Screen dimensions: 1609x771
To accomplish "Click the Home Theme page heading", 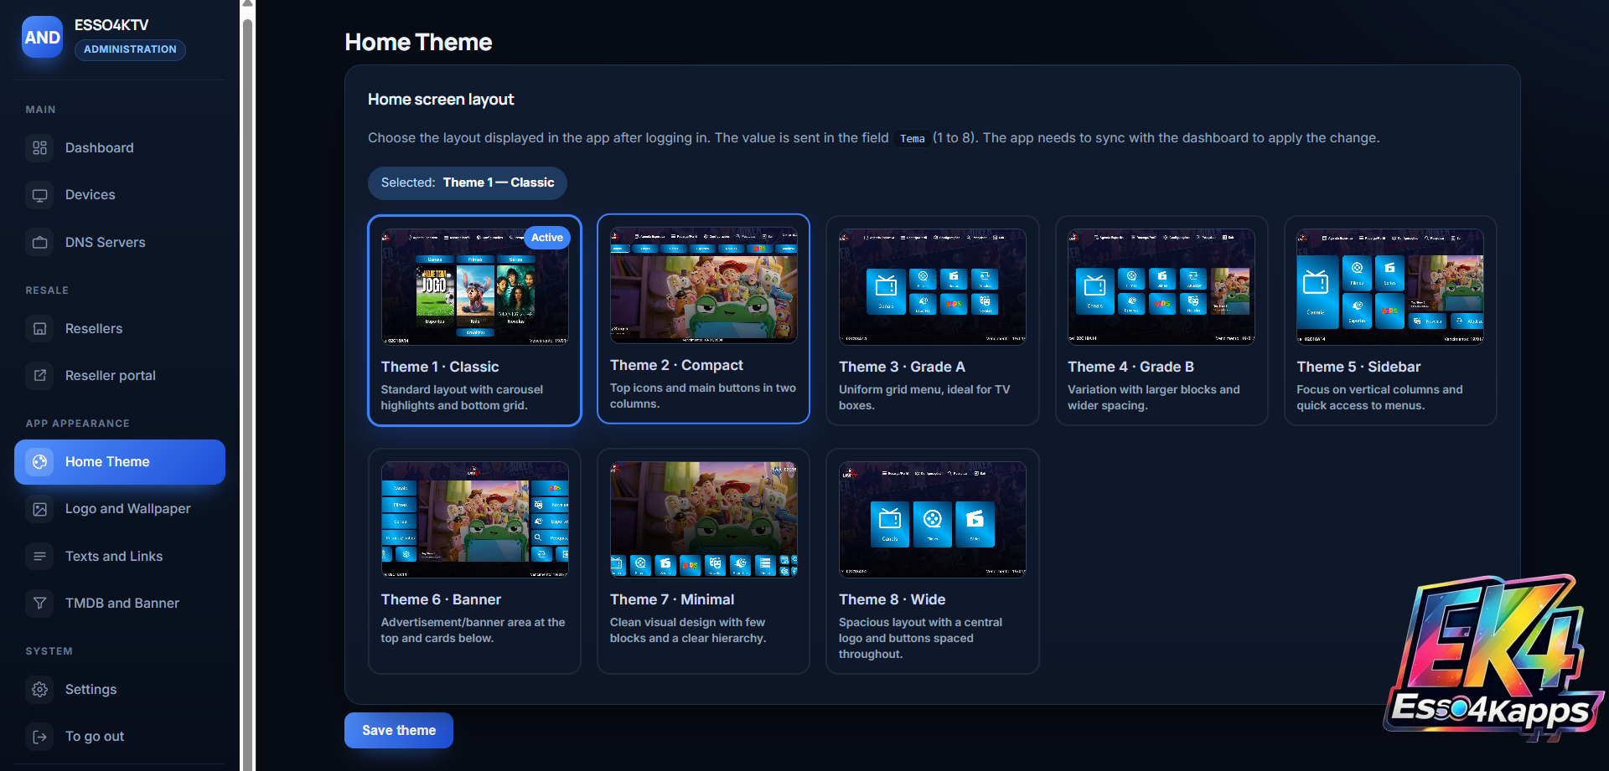I will click(418, 43).
